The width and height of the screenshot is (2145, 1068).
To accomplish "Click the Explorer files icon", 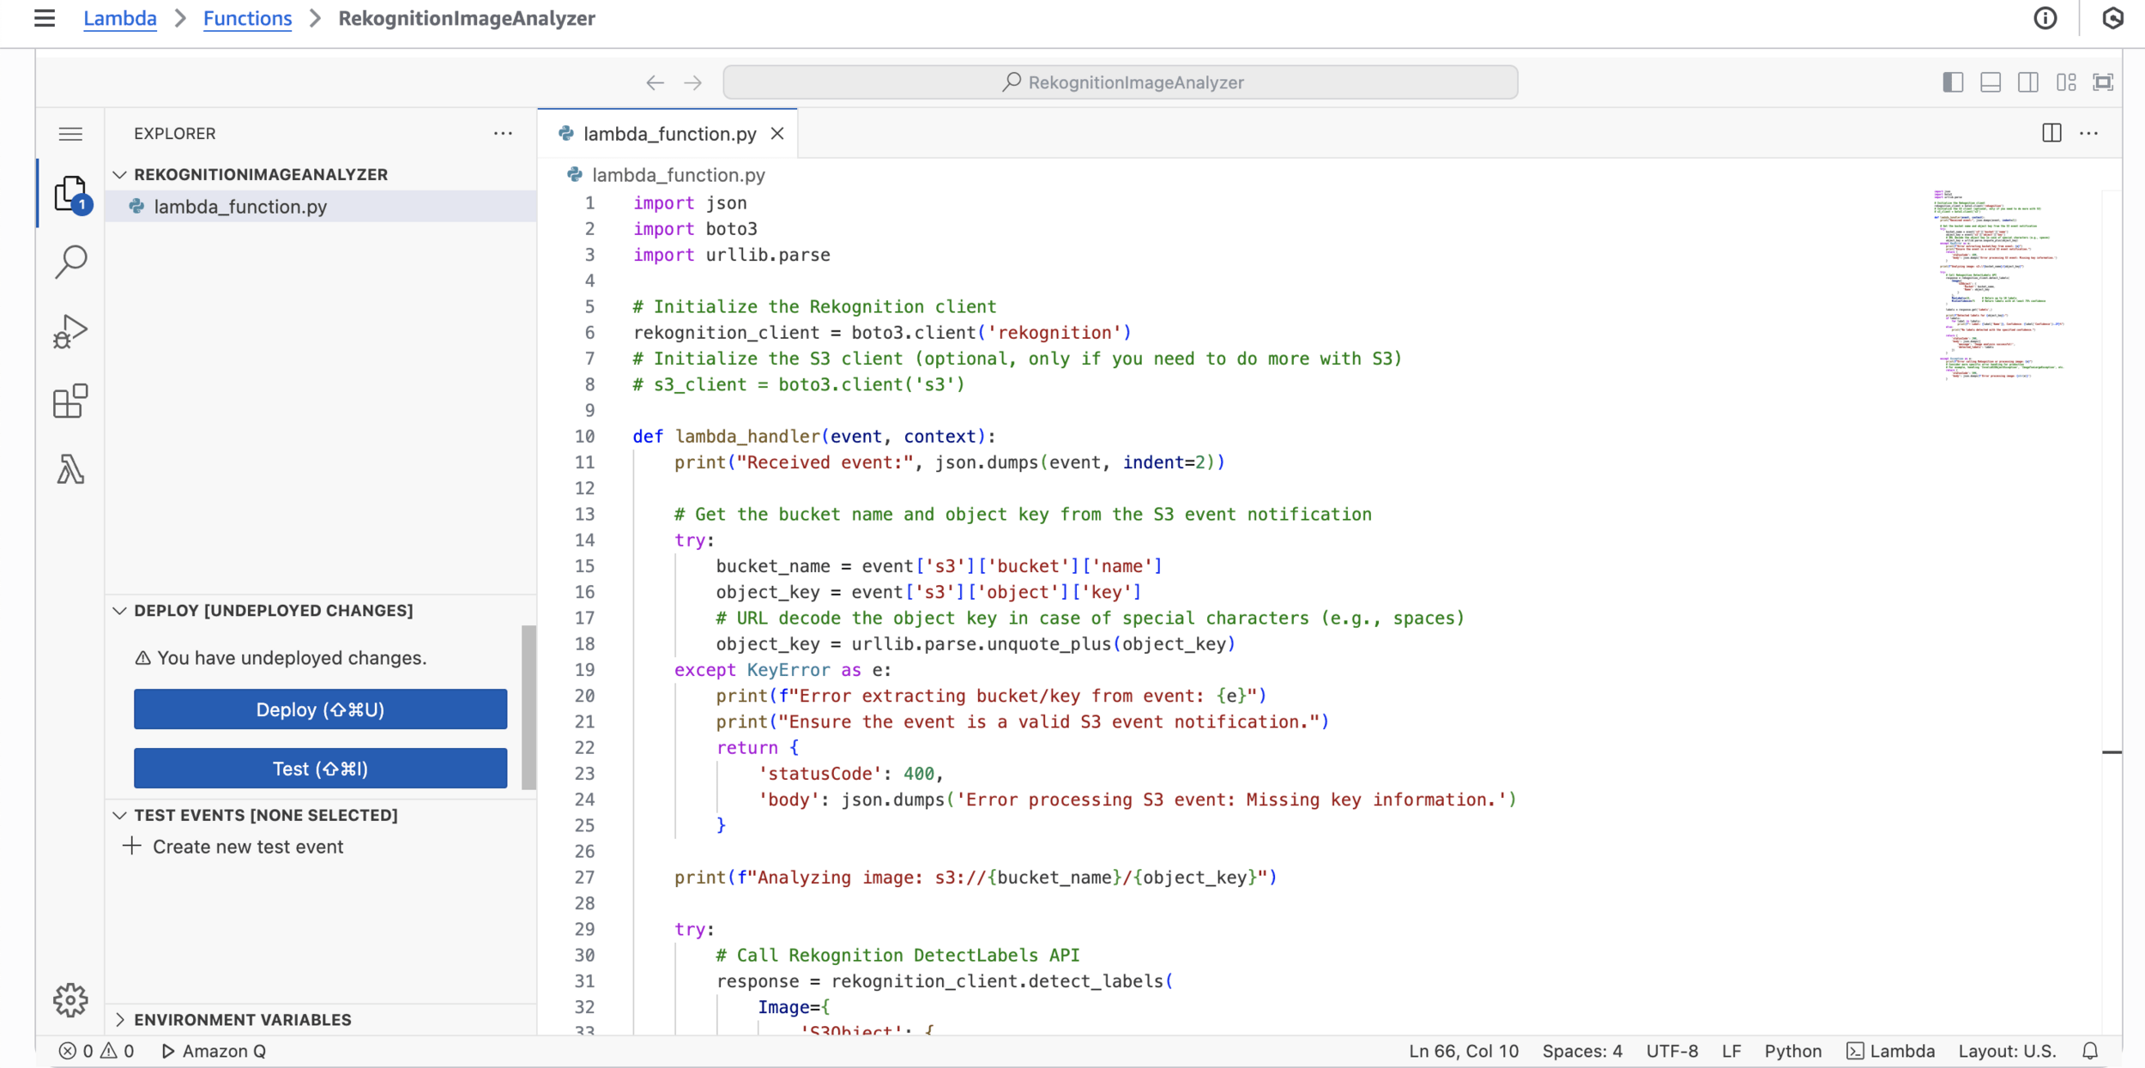I will pyautogui.click(x=70, y=194).
